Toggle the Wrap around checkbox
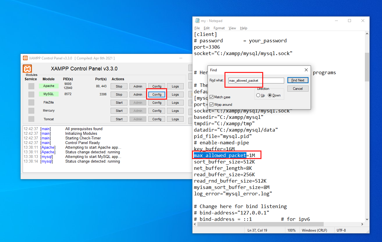Viewport: 382px width, 242px height. point(212,105)
